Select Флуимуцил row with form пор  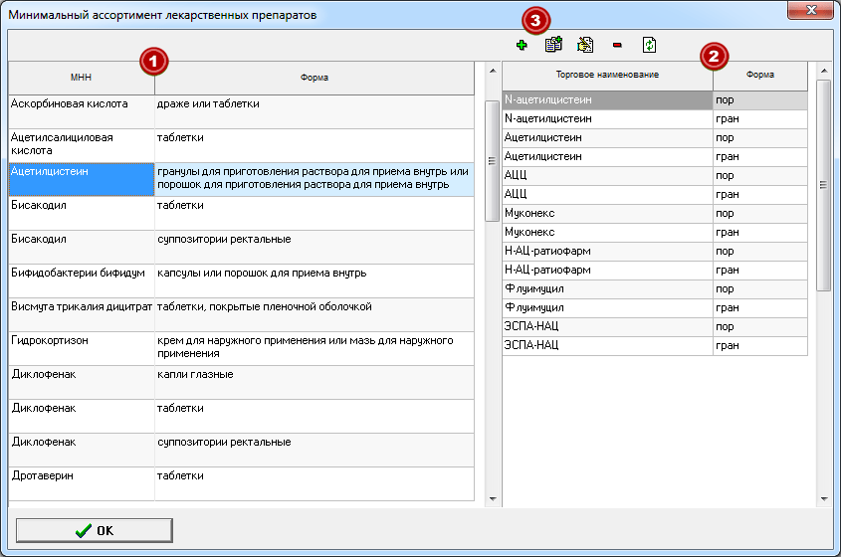[x=655, y=289]
